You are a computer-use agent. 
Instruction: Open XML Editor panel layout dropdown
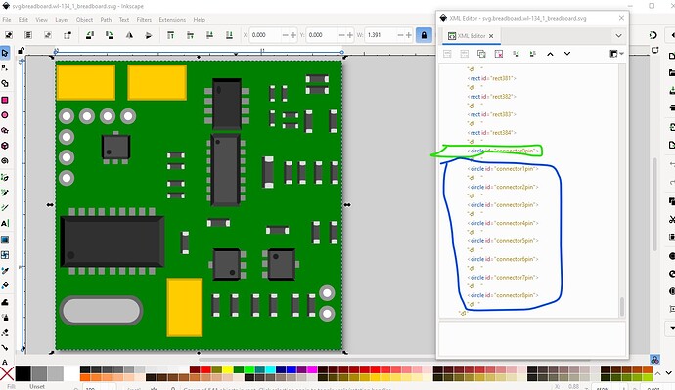616,54
